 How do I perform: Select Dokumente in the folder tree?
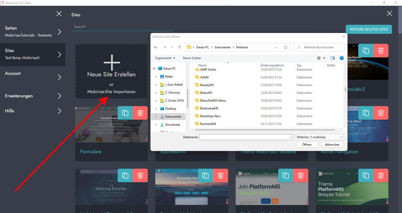173,117
